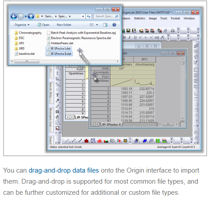Viewport: 212px width, 208px height.
Task: Select Batch Peak Analysis with Exponential Baseline.opj
Action: 81,33
